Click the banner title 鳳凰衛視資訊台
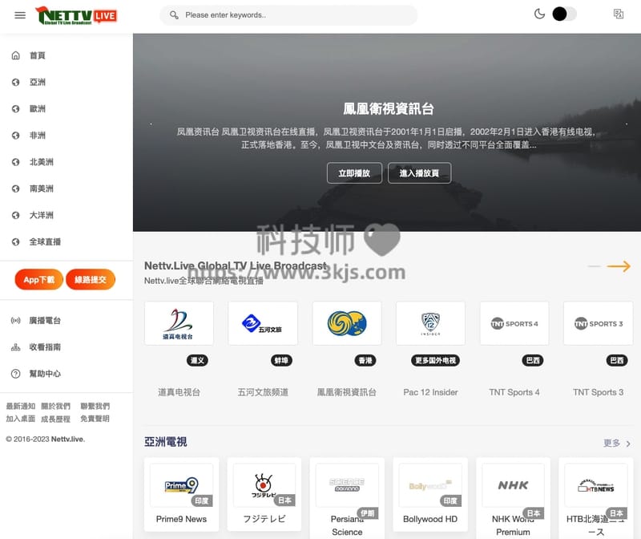Image resolution: width=641 pixels, height=539 pixels. (389, 109)
